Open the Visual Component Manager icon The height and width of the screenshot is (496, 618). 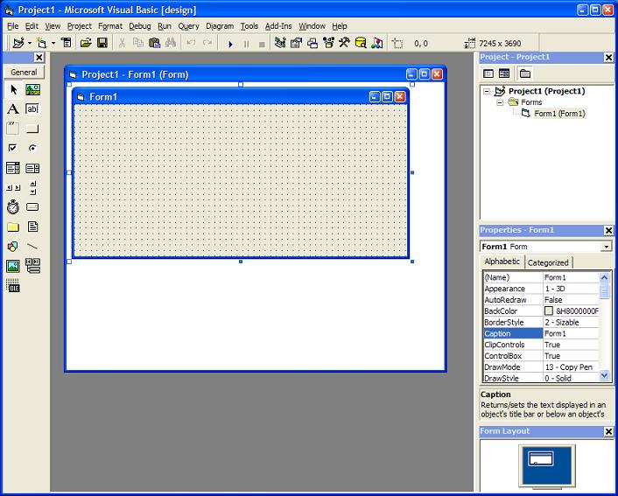point(377,43)
